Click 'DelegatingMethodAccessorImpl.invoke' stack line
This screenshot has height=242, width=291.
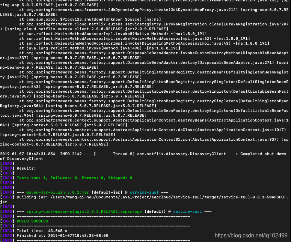(144, 43)
